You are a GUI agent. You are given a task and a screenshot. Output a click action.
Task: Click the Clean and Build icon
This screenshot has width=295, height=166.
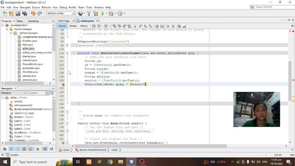click(95, 13)
